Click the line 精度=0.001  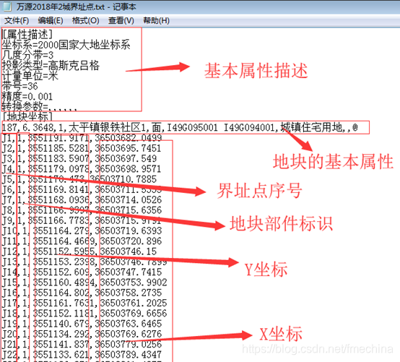(27, 97)
